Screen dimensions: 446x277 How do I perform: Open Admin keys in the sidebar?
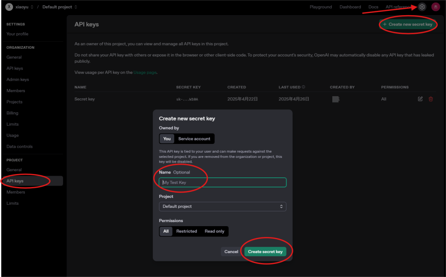tap(17, 80)
